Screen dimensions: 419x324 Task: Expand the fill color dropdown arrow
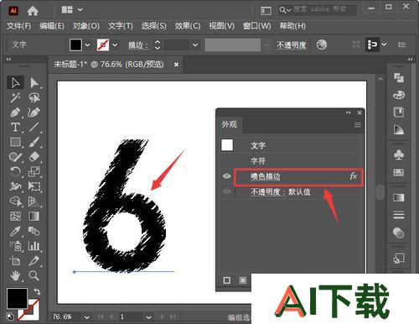click(x=87, y=44)
